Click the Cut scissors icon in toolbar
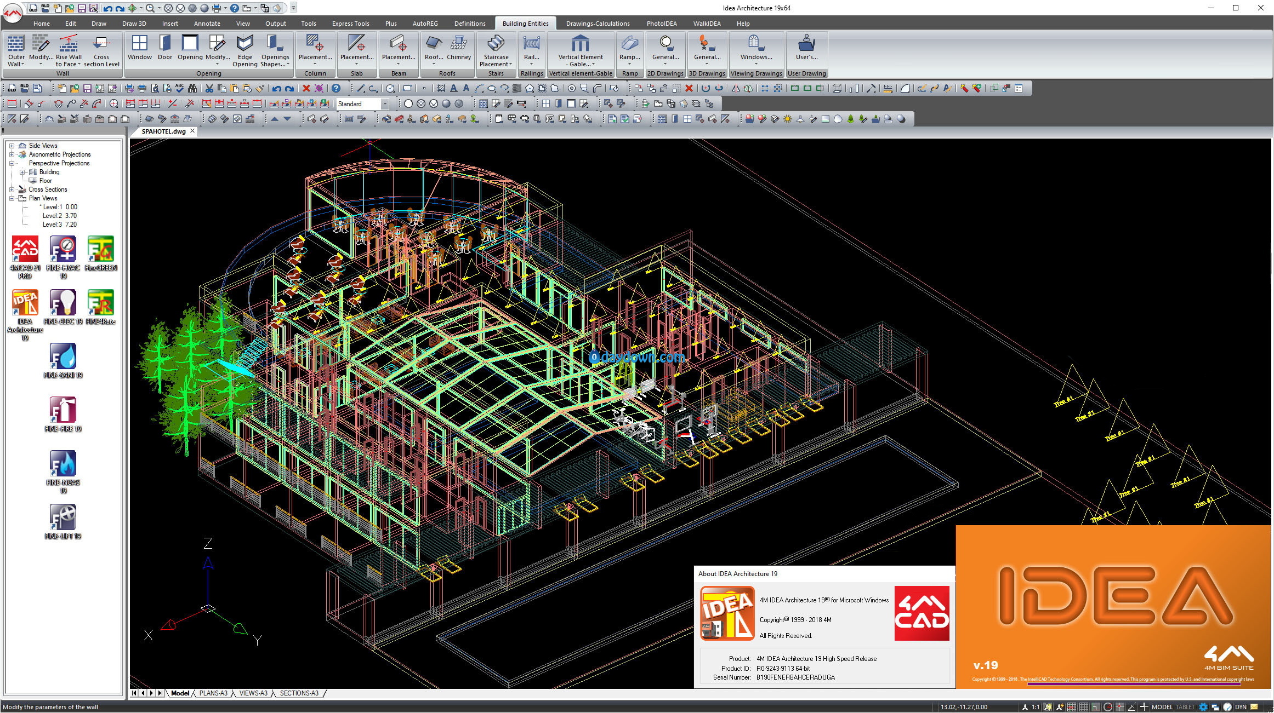Image resolution: width=1274 pixels, height=713 pixels. point(209,88)
